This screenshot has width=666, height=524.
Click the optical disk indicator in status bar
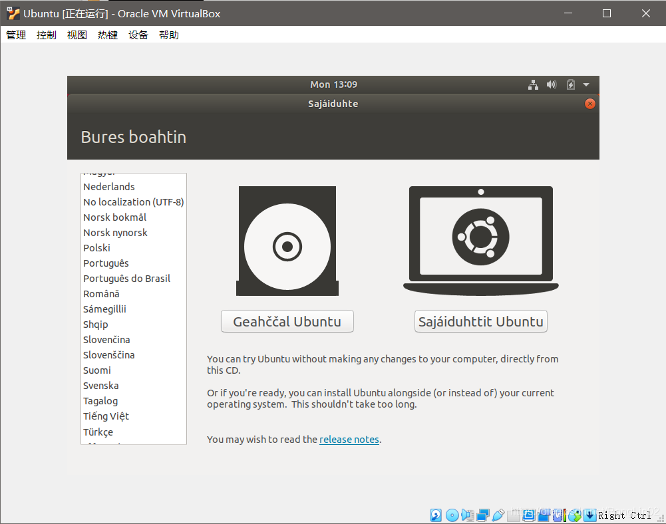click(452, 515)
